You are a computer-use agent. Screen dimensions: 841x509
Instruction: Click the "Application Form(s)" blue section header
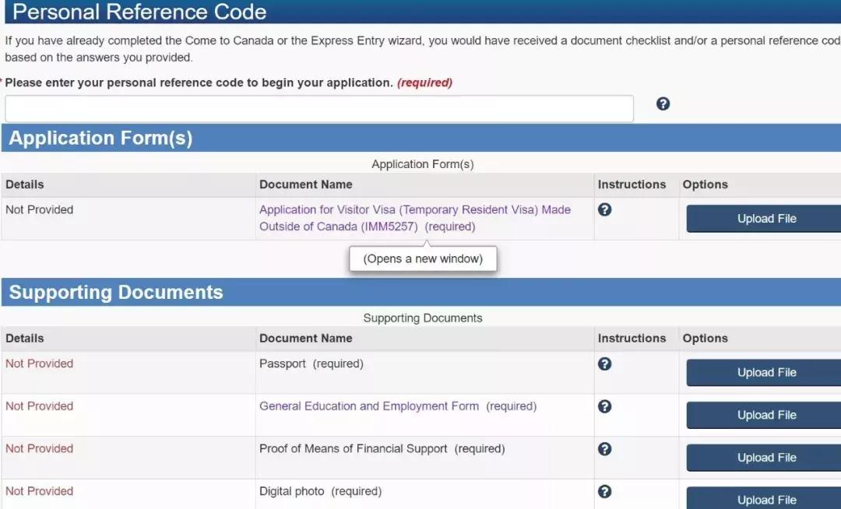tap(100, 138)
